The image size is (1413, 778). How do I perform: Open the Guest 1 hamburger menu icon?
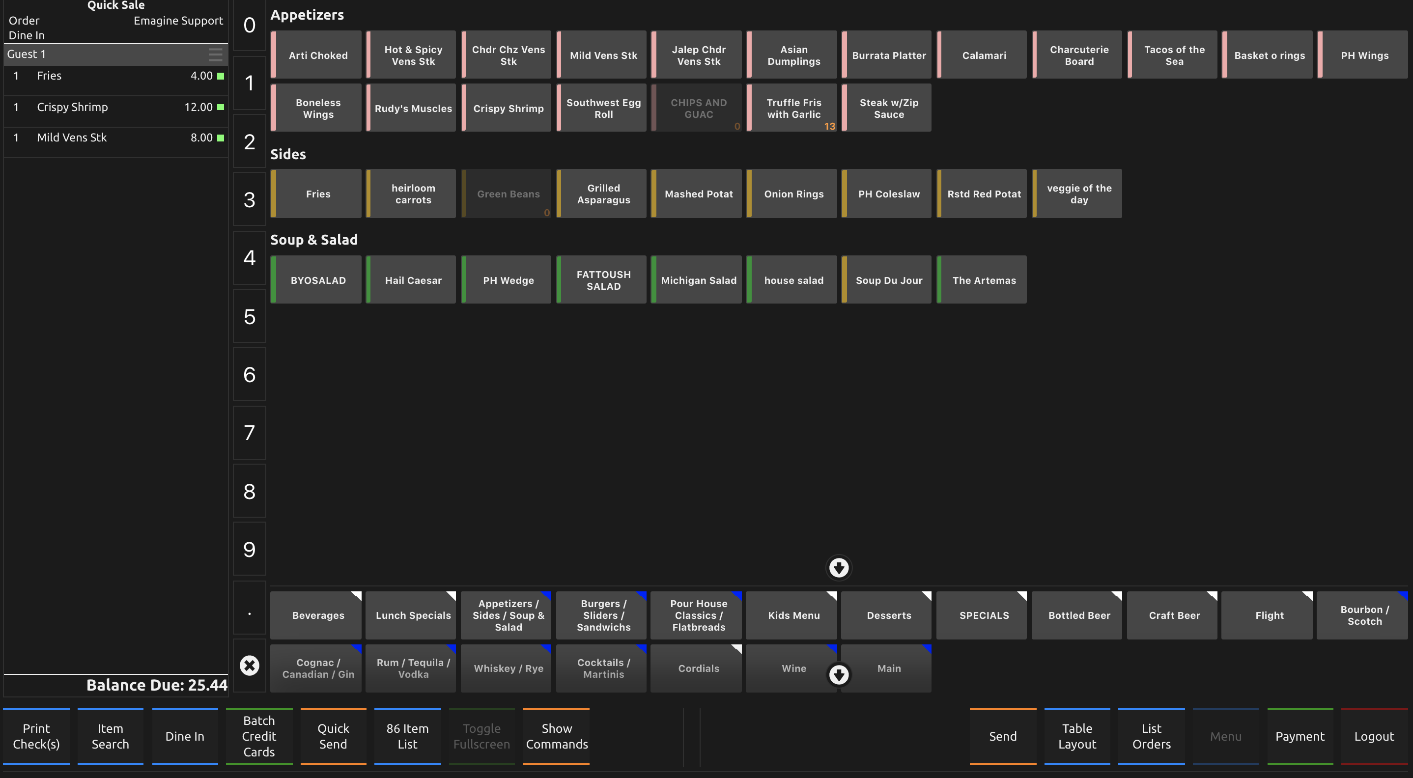pos(215,54)
